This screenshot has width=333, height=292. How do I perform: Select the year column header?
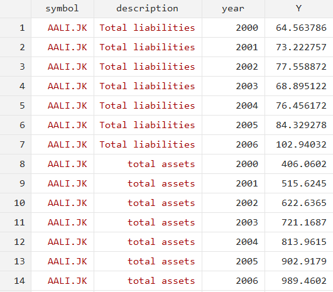233,9
